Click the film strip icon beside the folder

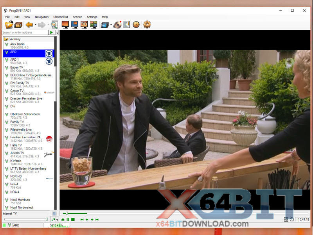pyautogui.click(x=18, y=25)
